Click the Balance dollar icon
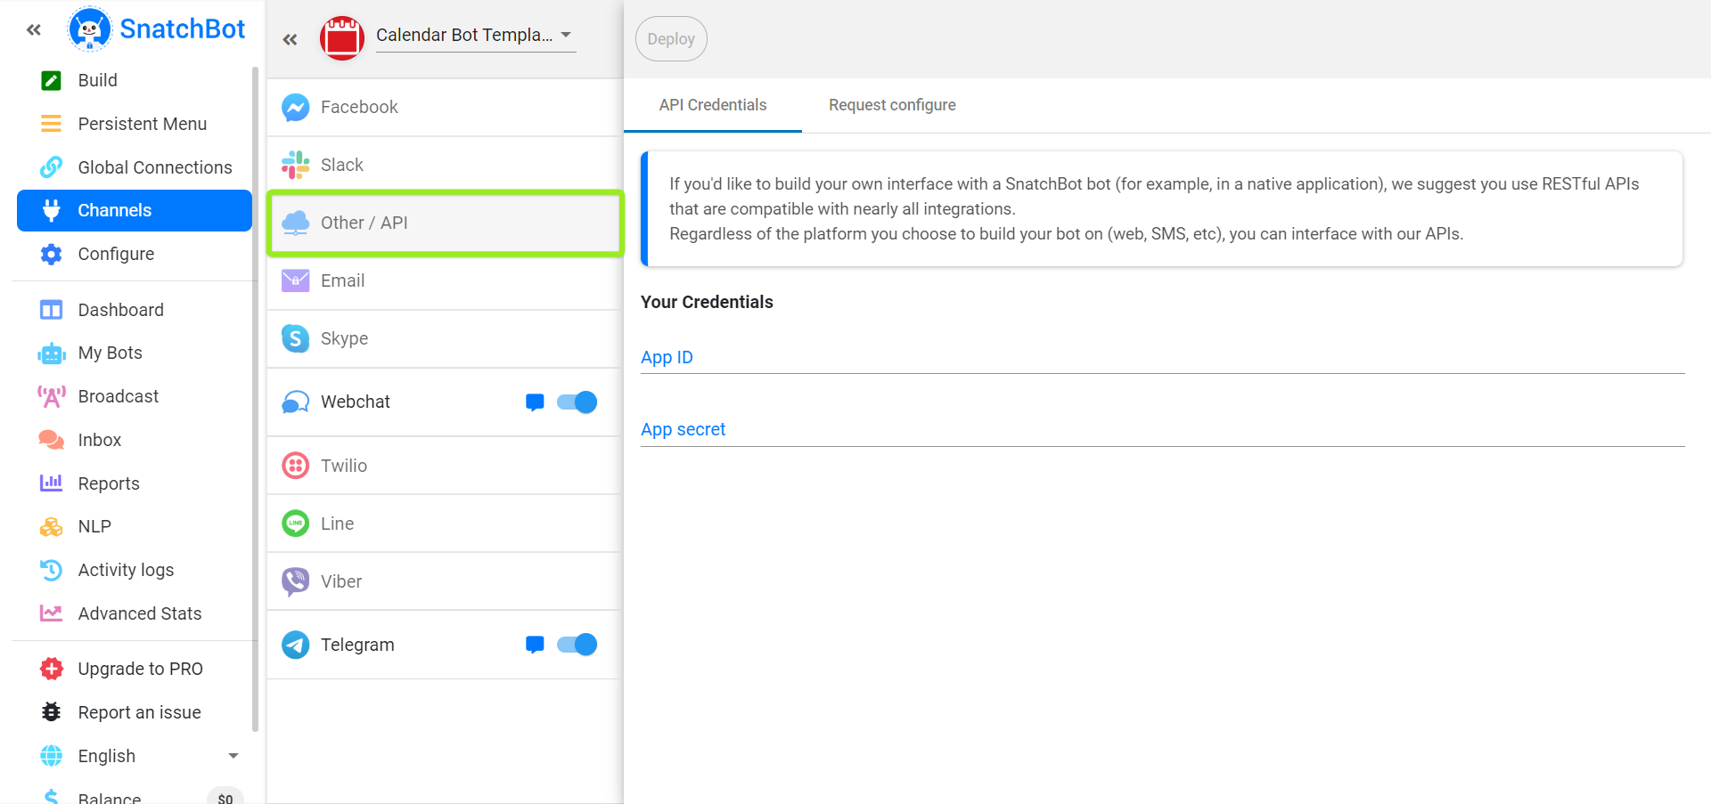 pyautogui.click(x=52, y=797)
